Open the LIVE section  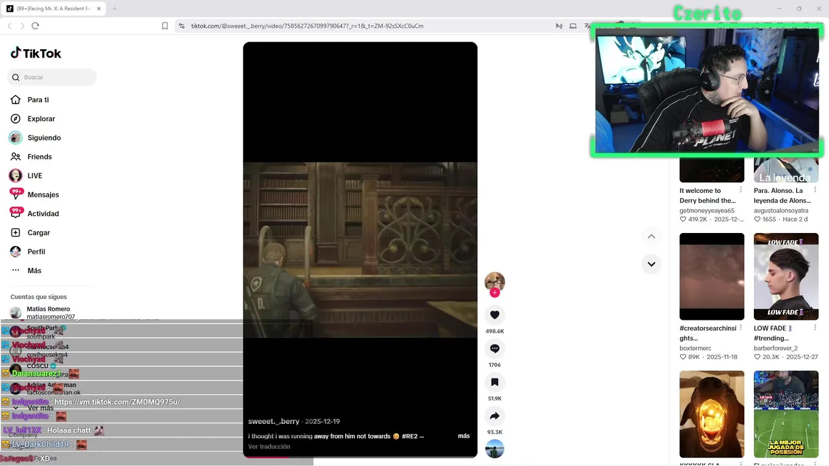35,176
